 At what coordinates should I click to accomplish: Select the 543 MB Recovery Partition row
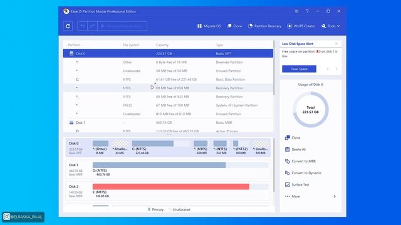pos(168,97)
